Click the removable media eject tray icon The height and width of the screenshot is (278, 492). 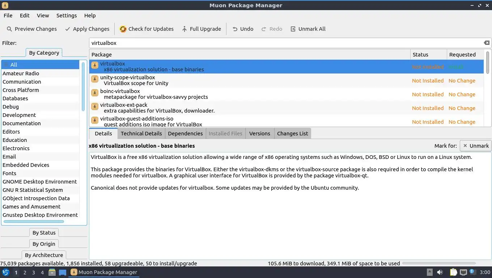[x=429, y=272]
